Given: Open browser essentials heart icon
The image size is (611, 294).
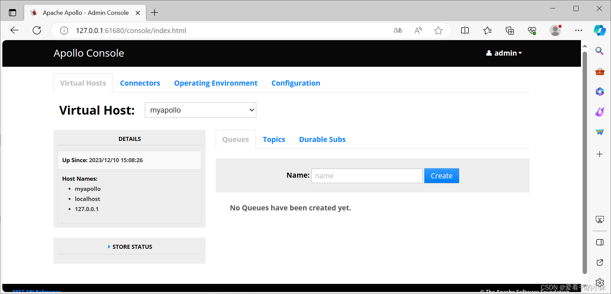Looking at the screenshot, I should pos(532,31).
